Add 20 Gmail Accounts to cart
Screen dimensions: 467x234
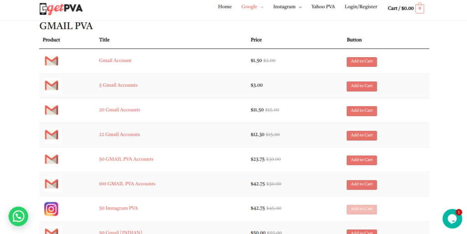coord(362,111)
